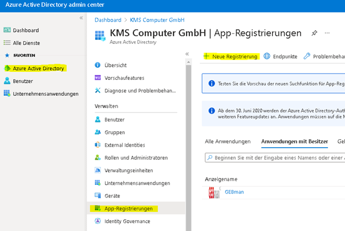345x231 pixels.
Task: Open the more options ellipsis menu
Action: click(328, 34)
